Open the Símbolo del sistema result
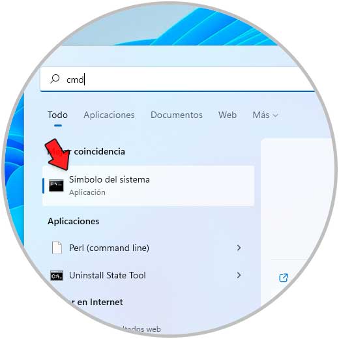 (148, 186)
